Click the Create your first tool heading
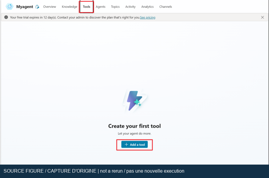 135,126
